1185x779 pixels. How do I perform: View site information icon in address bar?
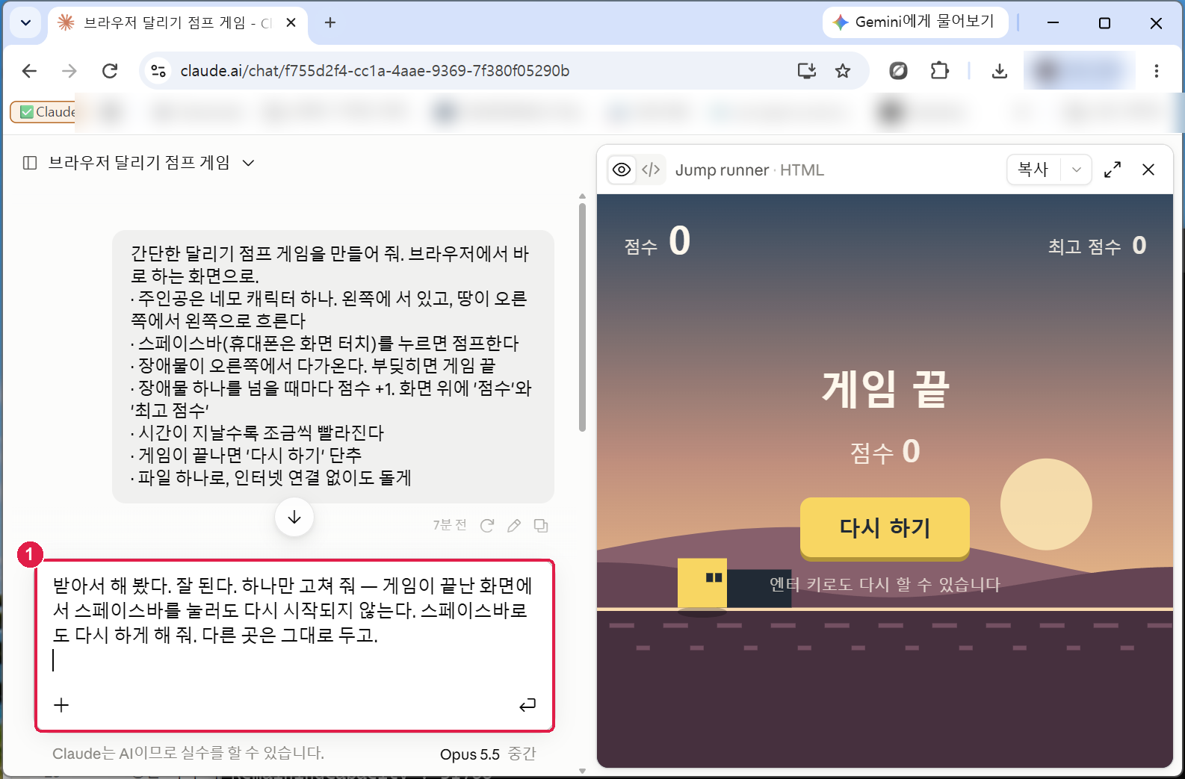158,71
